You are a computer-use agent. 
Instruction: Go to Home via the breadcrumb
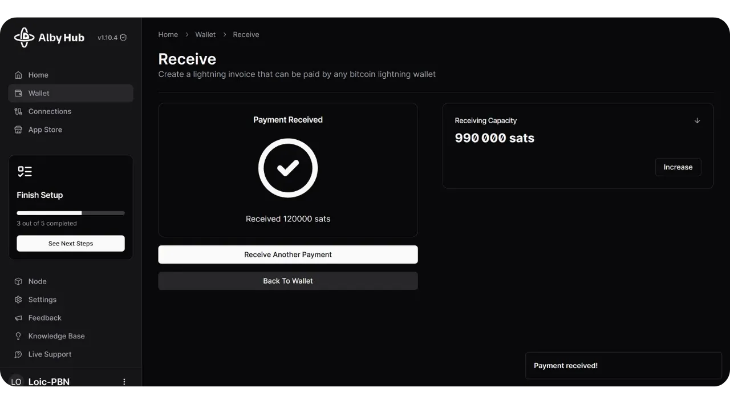pos(168,35)
